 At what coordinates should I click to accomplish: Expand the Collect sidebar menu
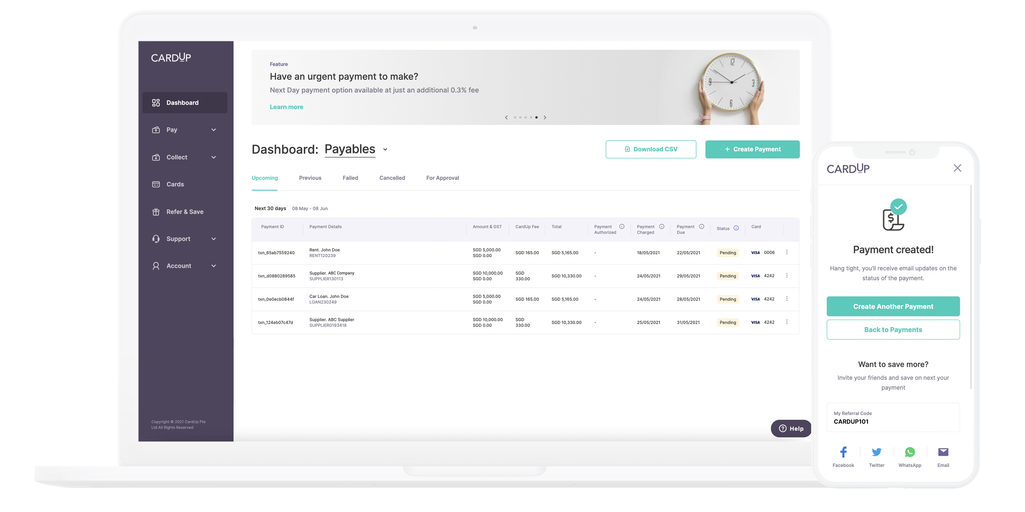184,157
